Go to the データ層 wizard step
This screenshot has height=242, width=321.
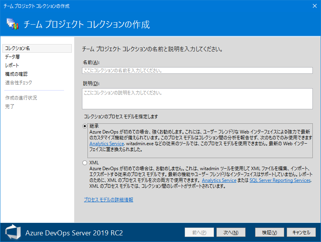tap(12, 57)
